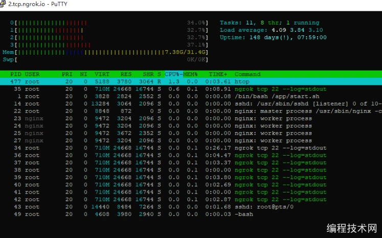The width and height of the screenshot is (382, 238).
Task: Click the PuTTY icon in title bar
Action: (x=3, y=4)
